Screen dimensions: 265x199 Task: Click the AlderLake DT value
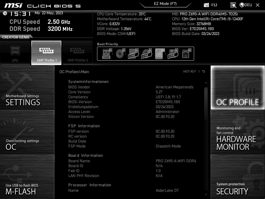tap(167, 190)
